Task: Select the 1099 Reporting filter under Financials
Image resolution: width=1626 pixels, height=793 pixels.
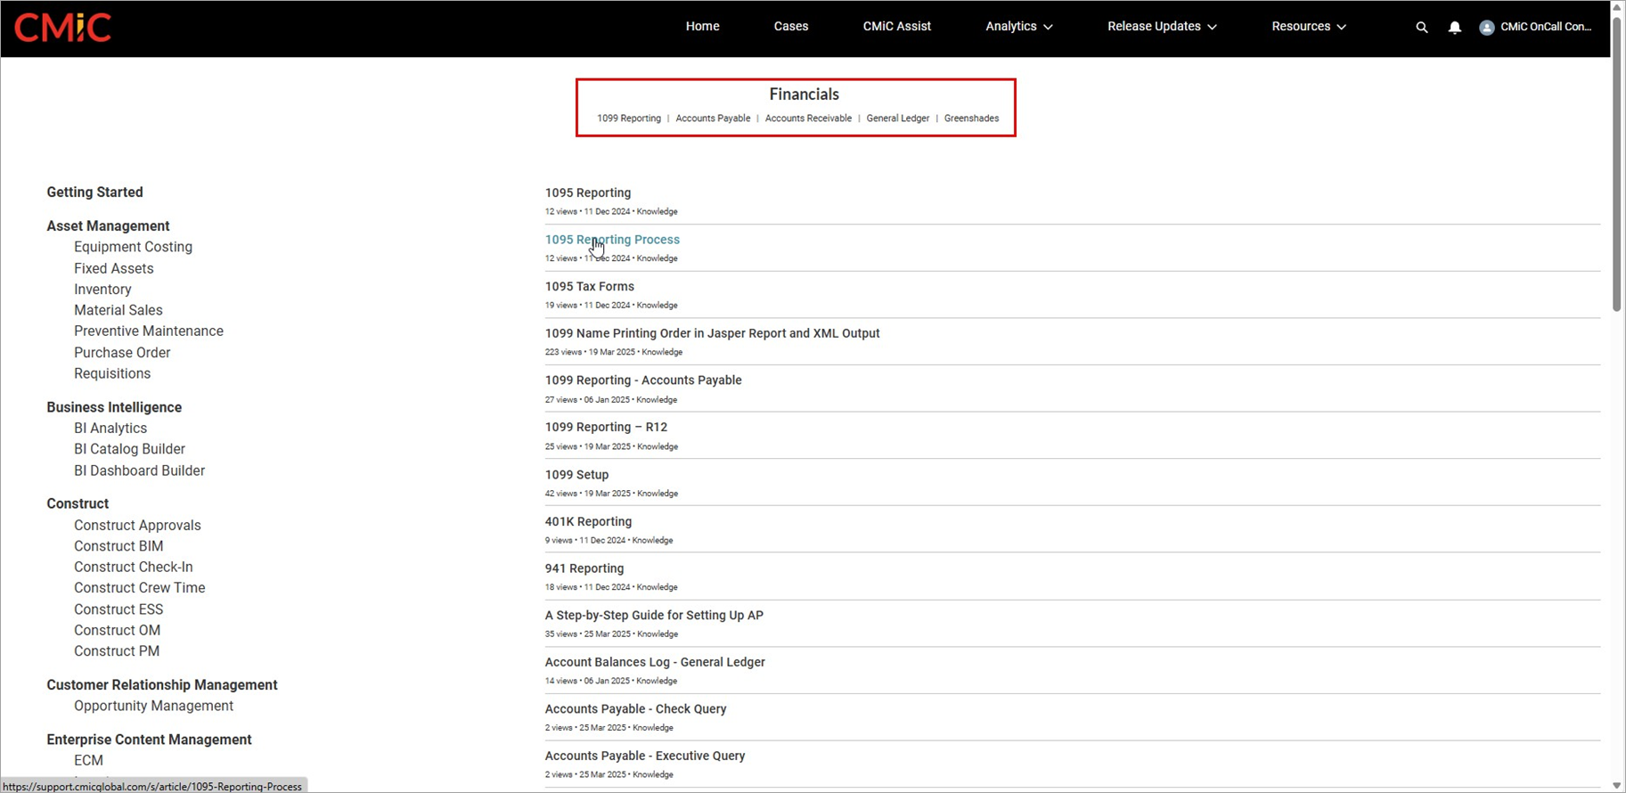Action: pos(629,119)
